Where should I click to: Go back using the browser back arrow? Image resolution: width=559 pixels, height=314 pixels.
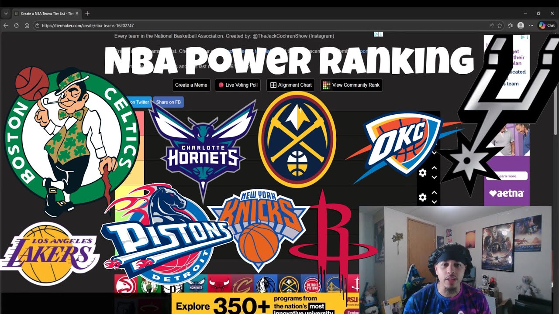tap(6, 26)
